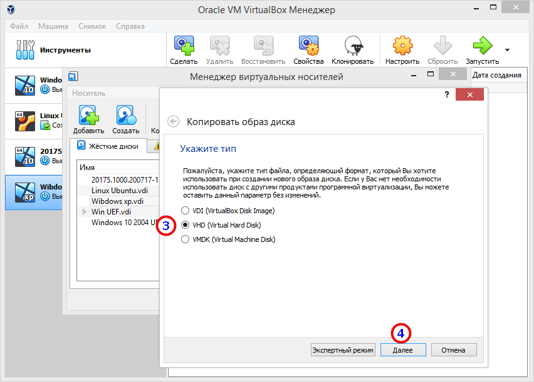Select VMDK (Virtual Machine Disk) option
The image size is (534, 382).
(x=185, y=239)
